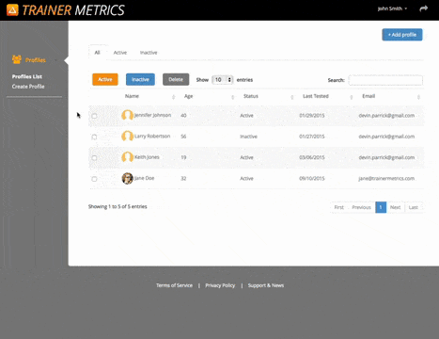
Task: Open the Support & News link
Action: [266, 285]
